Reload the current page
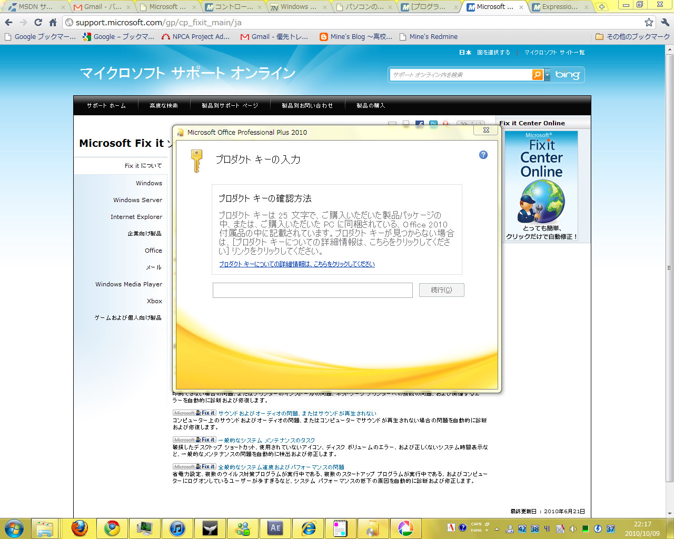 (38, 22)
